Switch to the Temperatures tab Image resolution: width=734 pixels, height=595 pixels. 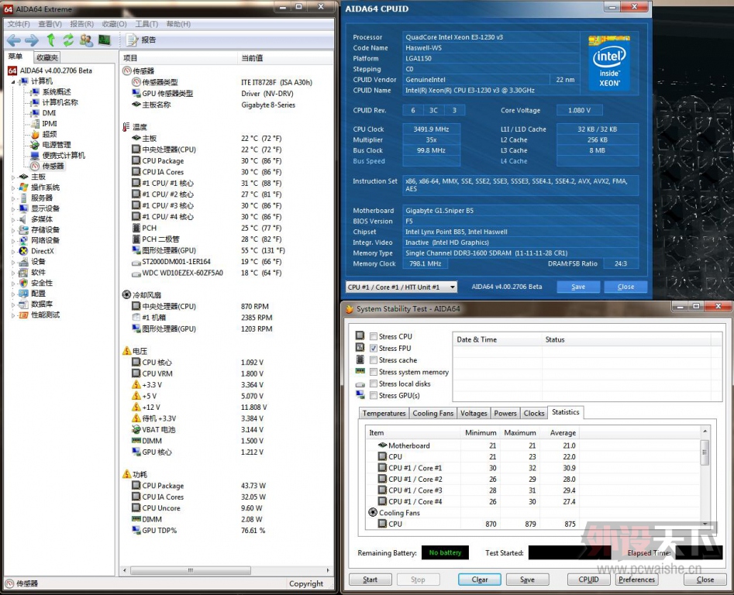tap(384, 414)
